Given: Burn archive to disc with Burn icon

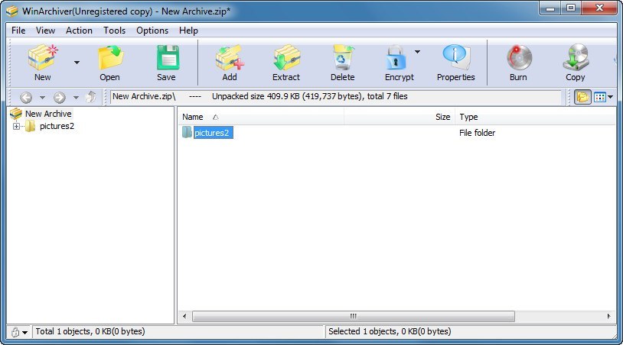Looking at the screenshot, I should (518, 63).
